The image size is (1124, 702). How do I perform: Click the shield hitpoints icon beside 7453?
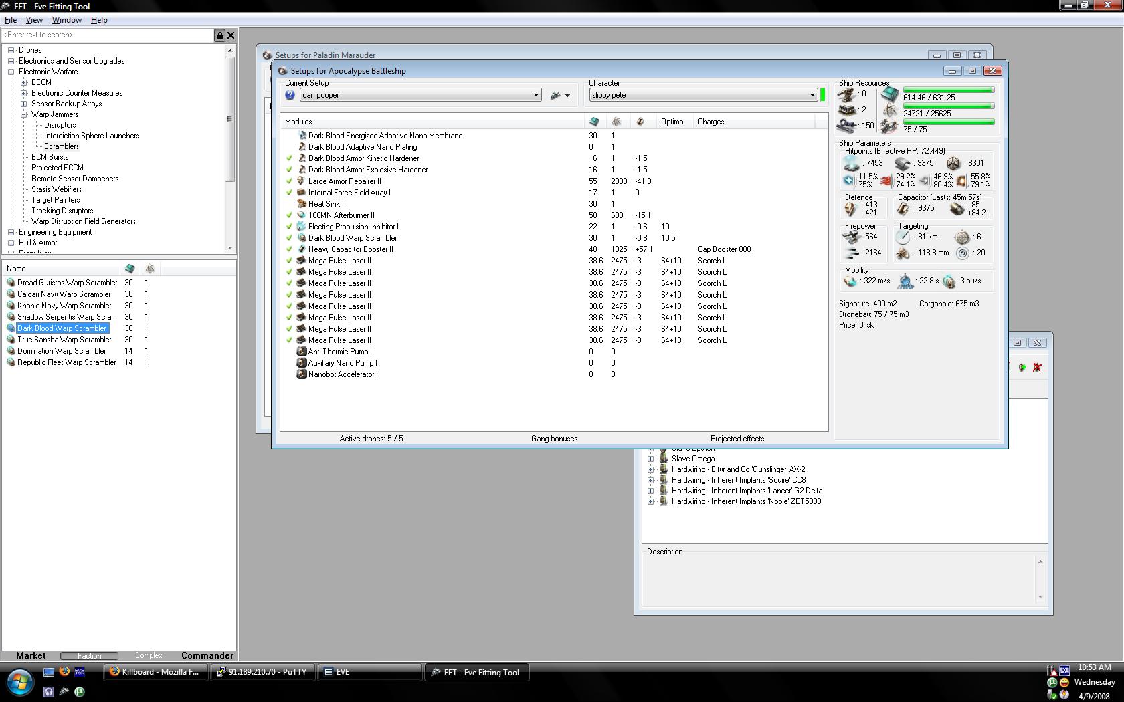pyautogui.click(x=851, y=163)
